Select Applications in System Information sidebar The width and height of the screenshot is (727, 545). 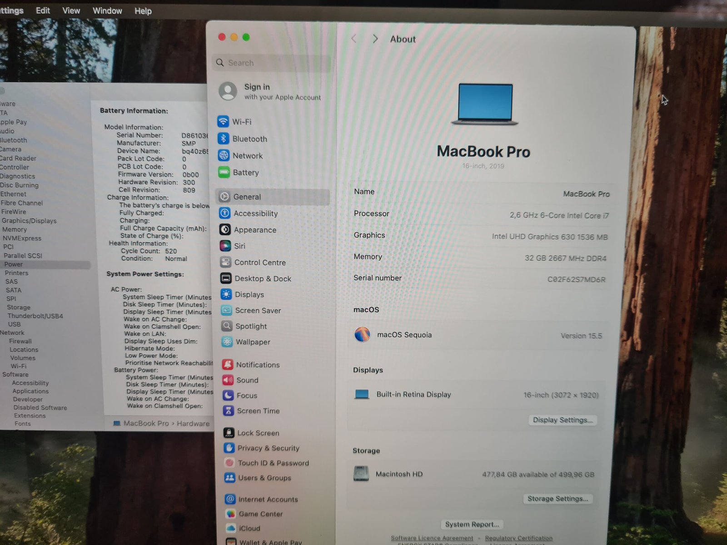tap(30, 391)
